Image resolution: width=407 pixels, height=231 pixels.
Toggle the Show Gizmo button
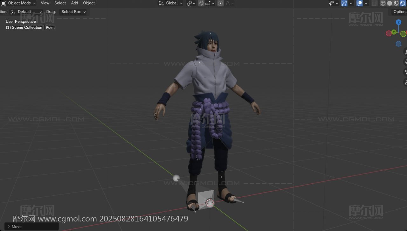point(344,3)
